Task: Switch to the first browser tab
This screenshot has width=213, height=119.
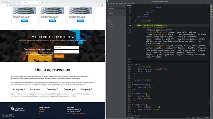Action: pyautogui.click(x=10, y=2)
